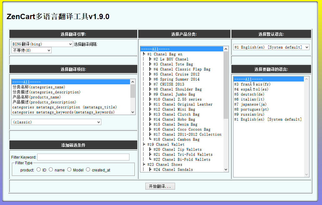The image size is (322, 205).
Task: Select -----All----- in the target languages list
Action: (269, 79)
